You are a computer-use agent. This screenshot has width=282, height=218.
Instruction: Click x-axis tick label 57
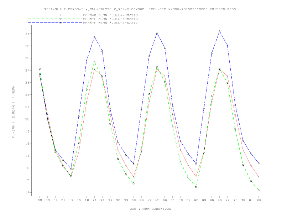click(188, 200)
